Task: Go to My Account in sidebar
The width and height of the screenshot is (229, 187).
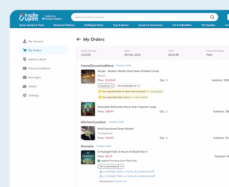Action: 44,41
